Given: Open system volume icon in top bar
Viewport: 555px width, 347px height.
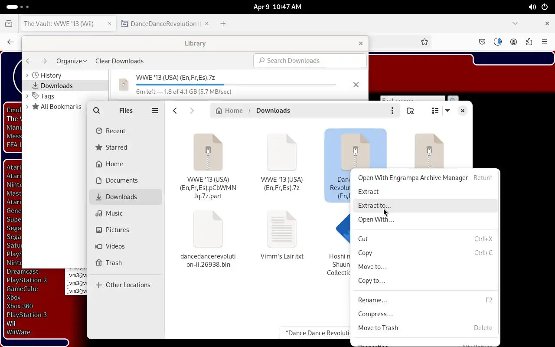Looking at the screenshot, I should coord(532,7).
